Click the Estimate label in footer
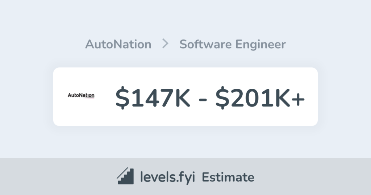 [228, 177]
